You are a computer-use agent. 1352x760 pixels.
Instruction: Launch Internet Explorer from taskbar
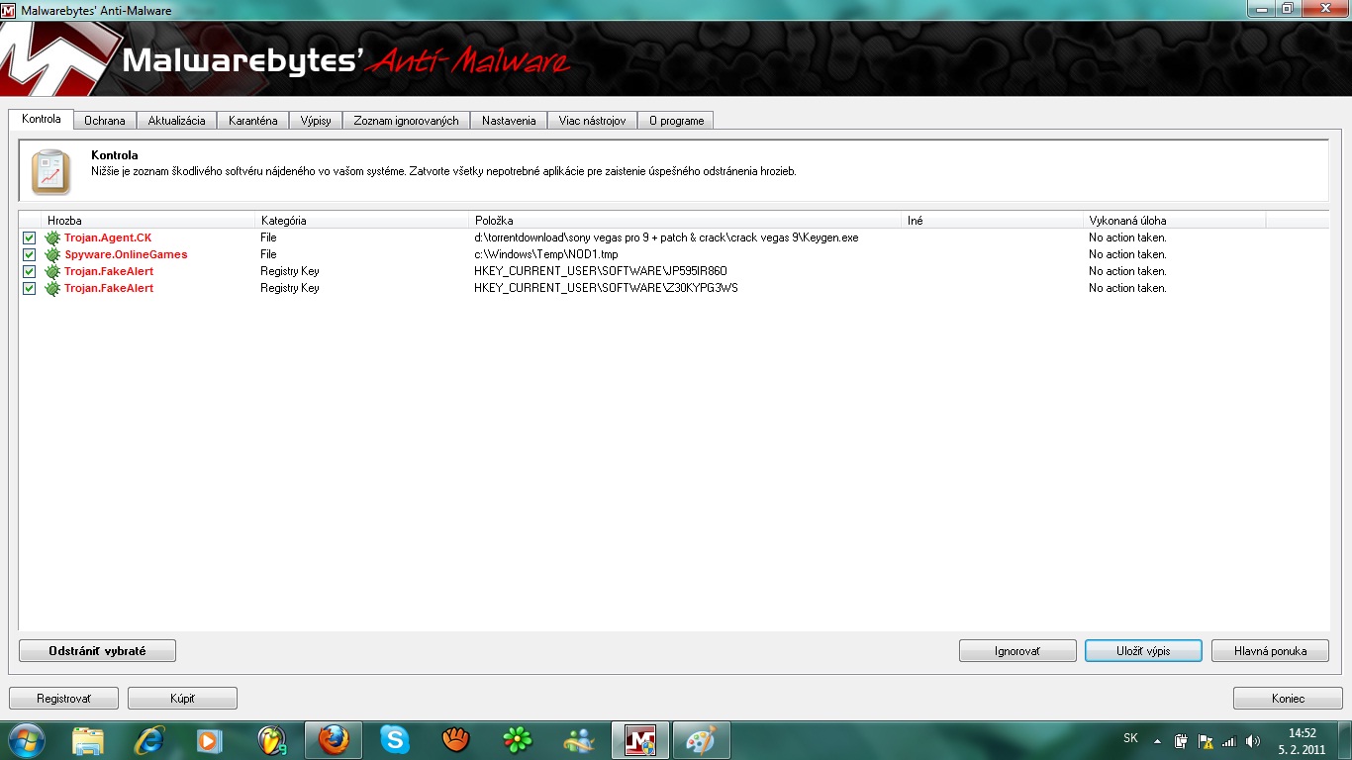149,740
